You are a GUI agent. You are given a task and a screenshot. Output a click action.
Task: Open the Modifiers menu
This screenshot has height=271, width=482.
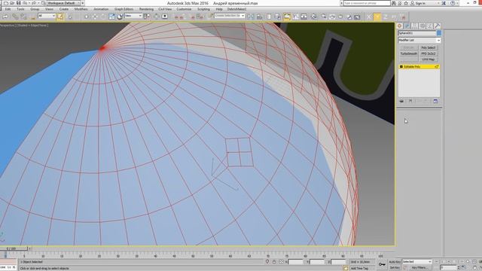coord(81,9)
